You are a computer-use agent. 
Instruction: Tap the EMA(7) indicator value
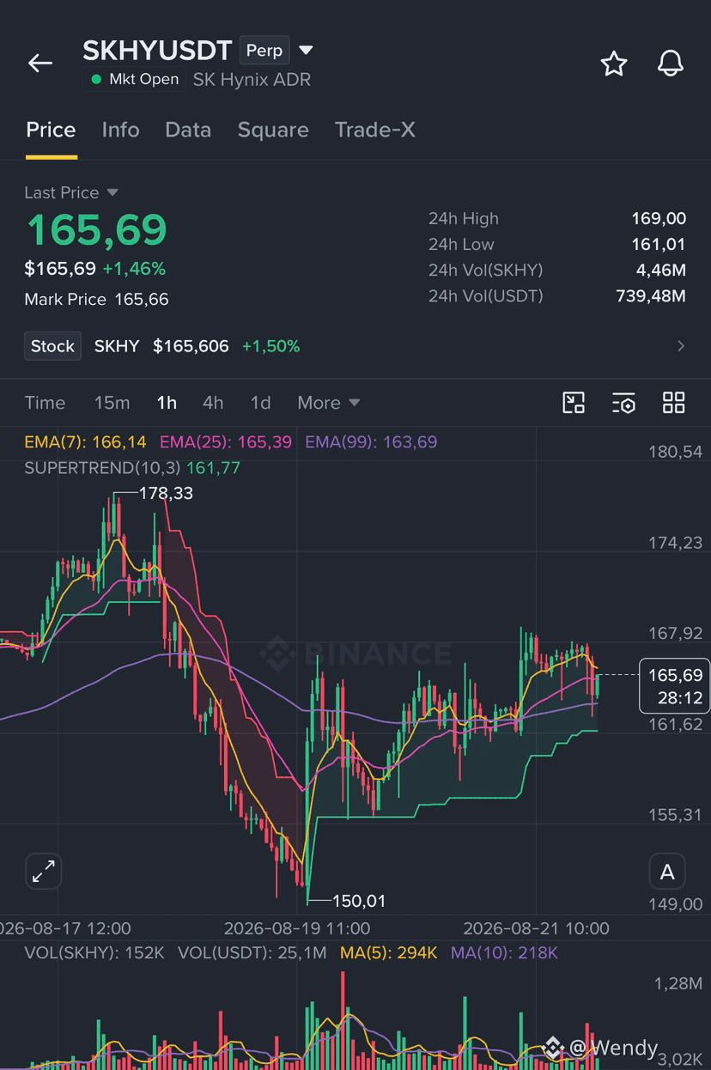85,442
